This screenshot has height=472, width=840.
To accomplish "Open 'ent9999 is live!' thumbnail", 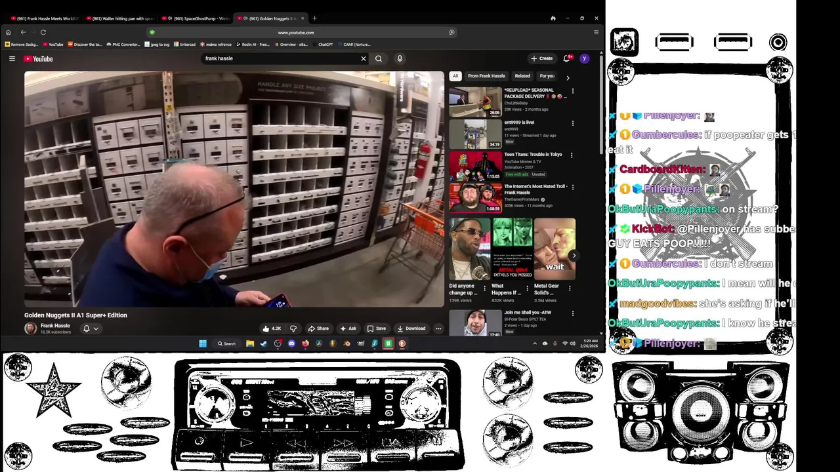I will pos(475,134).
